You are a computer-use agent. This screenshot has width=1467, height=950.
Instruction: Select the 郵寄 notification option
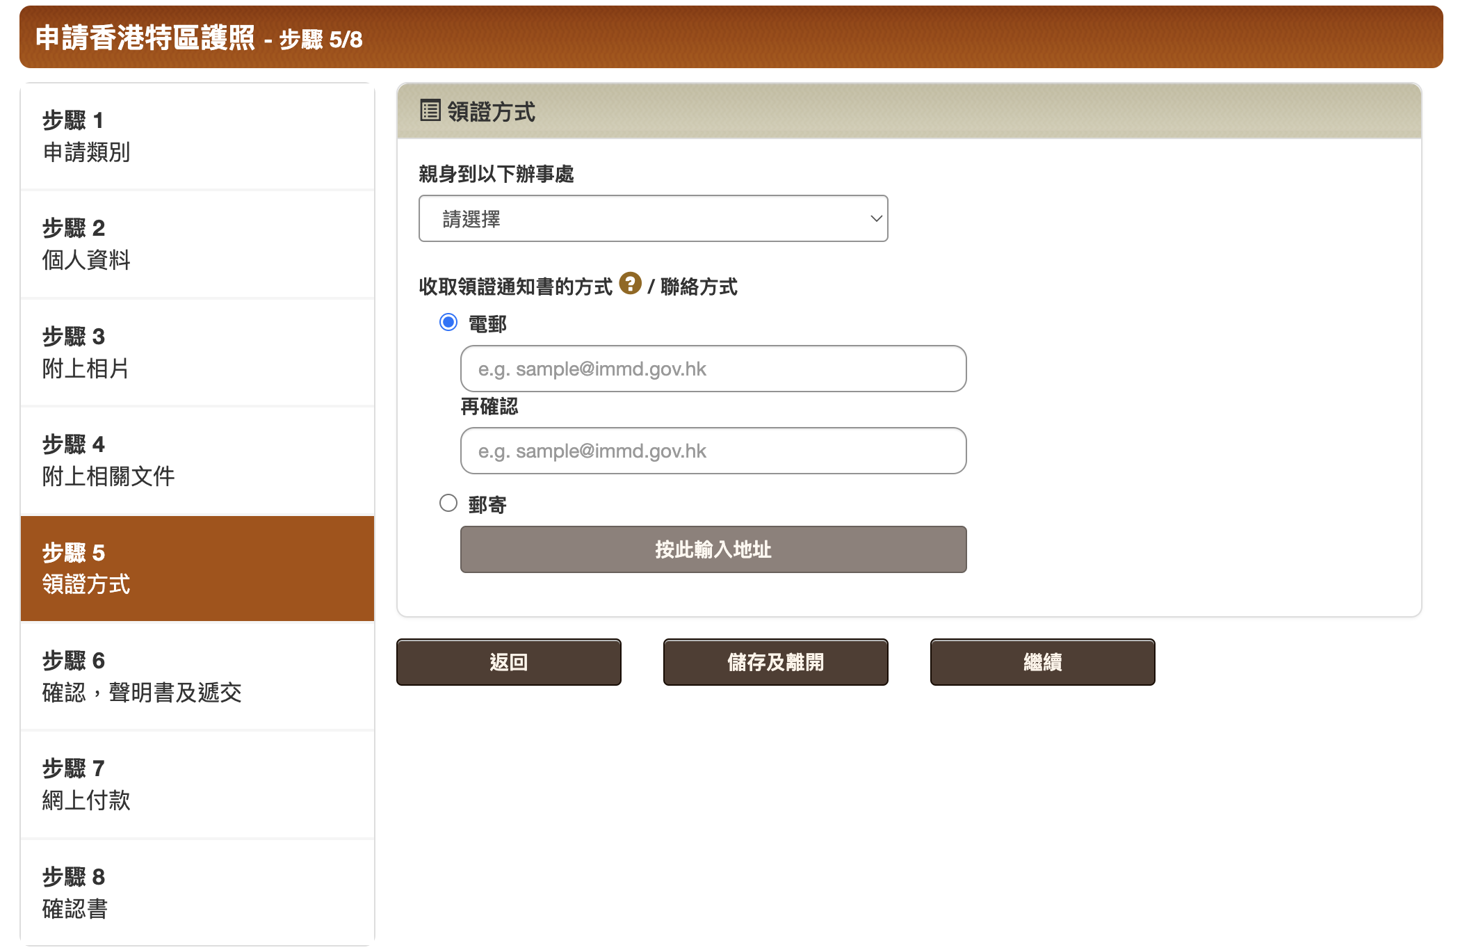point(448,502)
